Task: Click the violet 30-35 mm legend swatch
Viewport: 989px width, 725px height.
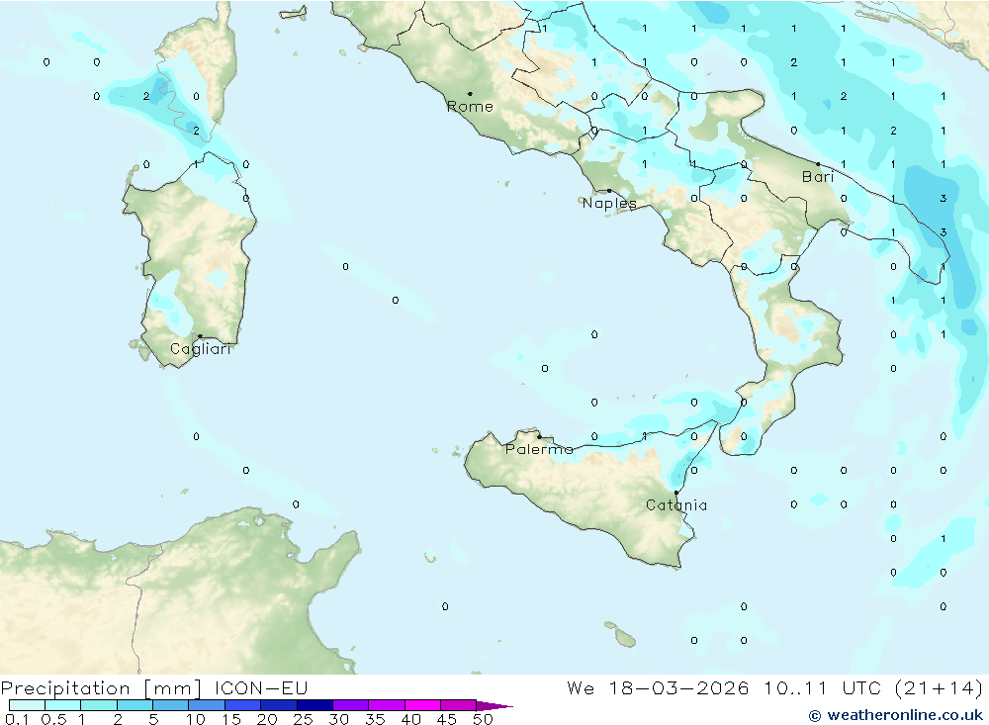Action: tap(351, 705)
